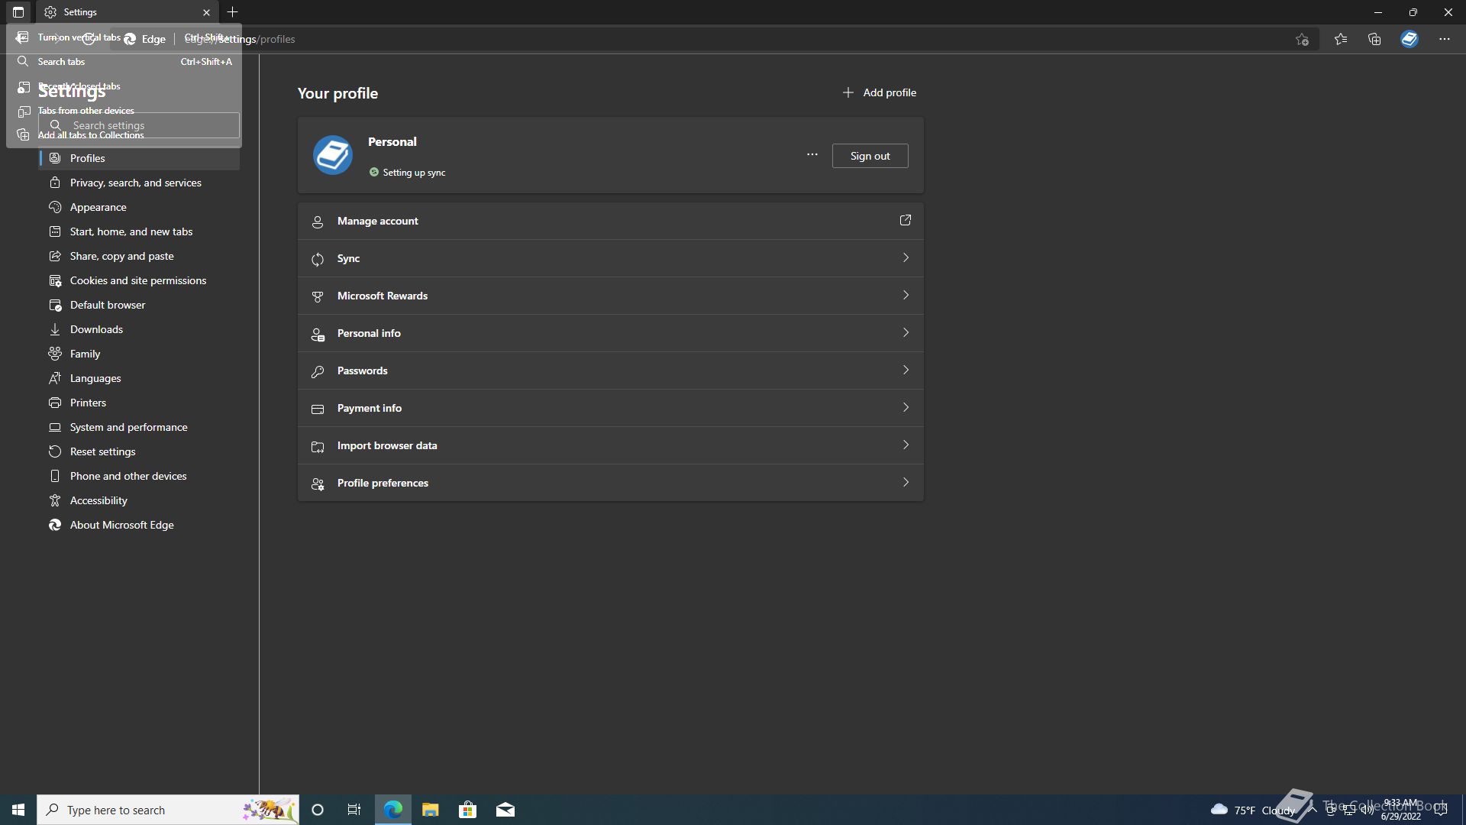Open the Favorites toolbar icon
Image resolution: width=1466 pixels, height=825 pixels.
1341,39
